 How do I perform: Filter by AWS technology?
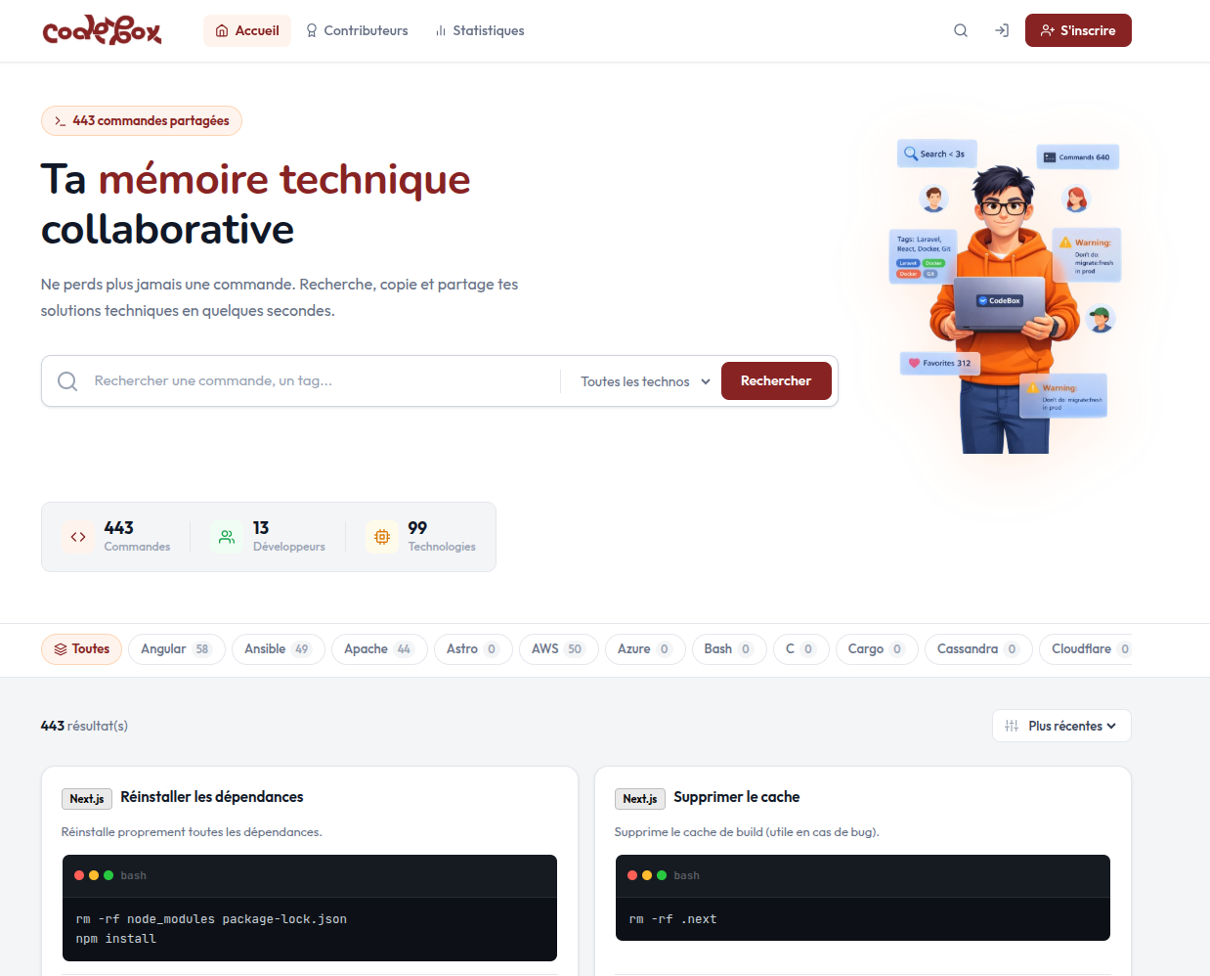click(x=558, y=649)
